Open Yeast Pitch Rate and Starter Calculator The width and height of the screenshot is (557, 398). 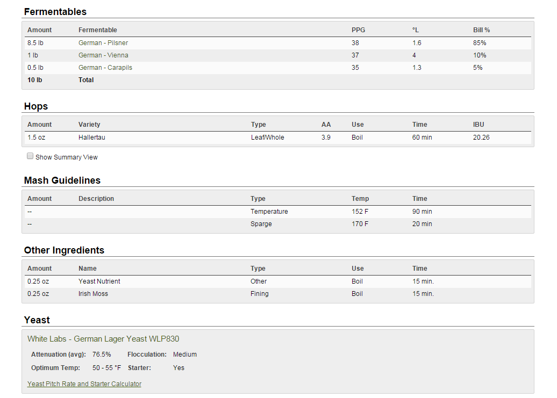point(84,384)
